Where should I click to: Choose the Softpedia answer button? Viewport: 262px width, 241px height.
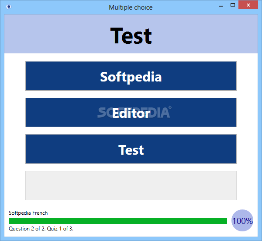pos(131,76)
